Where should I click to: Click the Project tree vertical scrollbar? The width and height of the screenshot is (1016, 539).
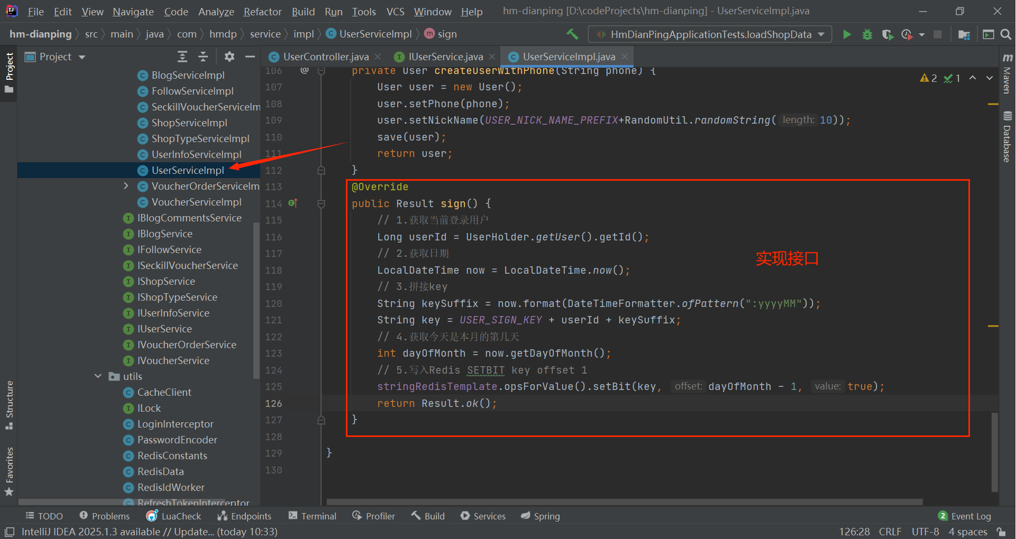pos(257,301)
